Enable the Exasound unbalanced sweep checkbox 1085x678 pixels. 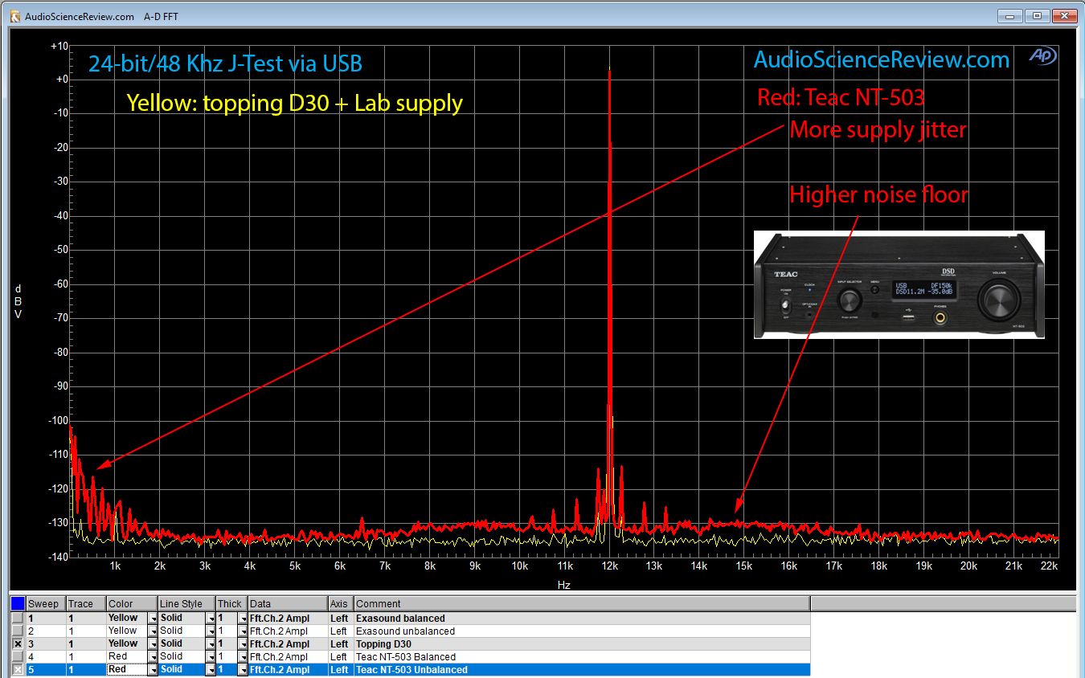[18, 631]
